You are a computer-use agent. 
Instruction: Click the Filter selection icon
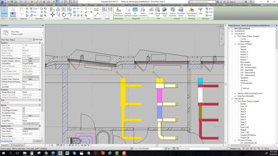(200, 11)
